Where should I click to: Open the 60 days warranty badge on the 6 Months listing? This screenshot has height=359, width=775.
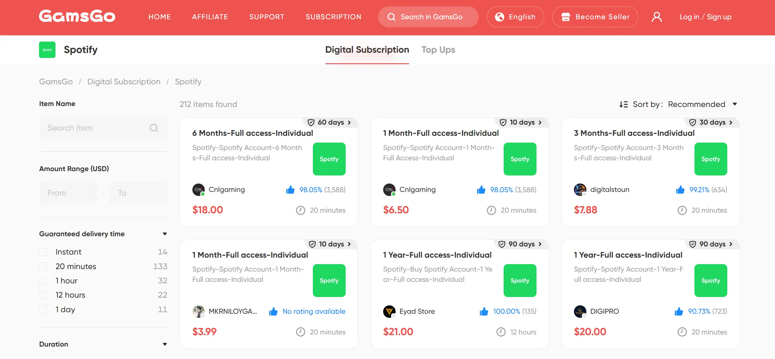tap(330, 122)
